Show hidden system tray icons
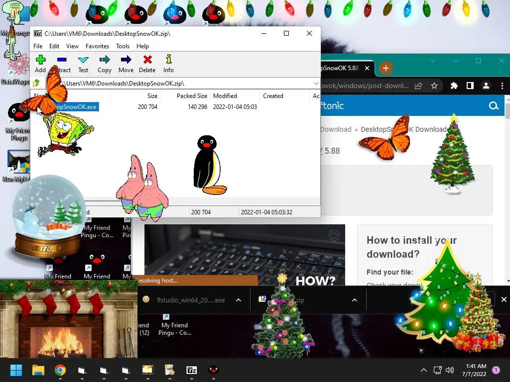Screen dimensions: 510x382 [x=423, y=370]
